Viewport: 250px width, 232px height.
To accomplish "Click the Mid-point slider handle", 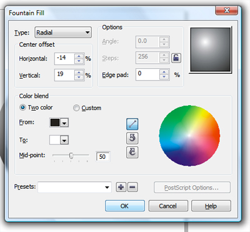I will (71, 156).
